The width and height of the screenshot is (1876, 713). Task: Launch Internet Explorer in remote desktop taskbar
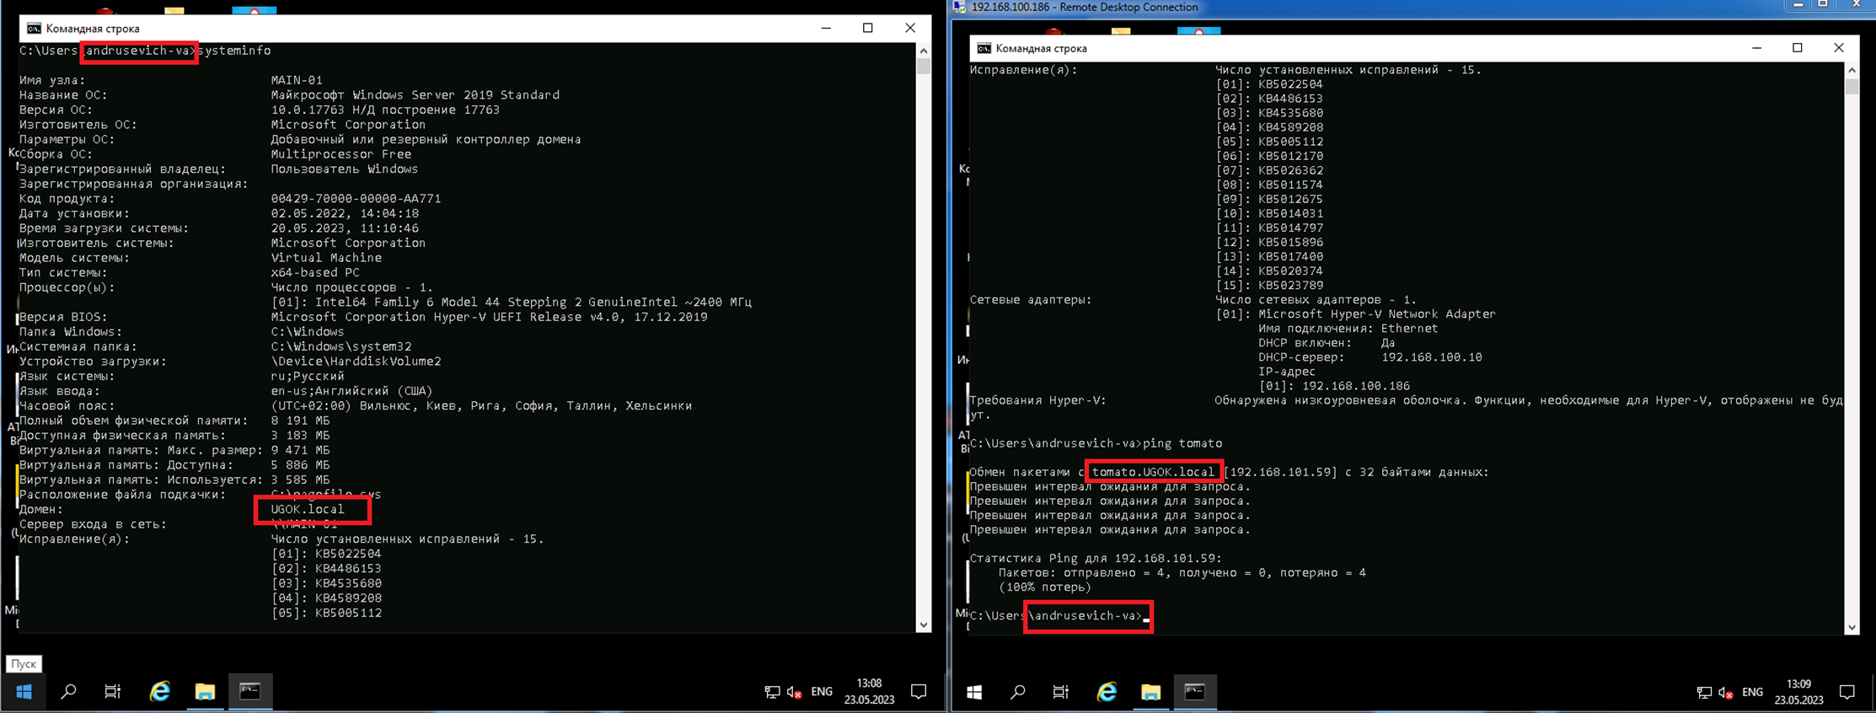[1107, 693]
